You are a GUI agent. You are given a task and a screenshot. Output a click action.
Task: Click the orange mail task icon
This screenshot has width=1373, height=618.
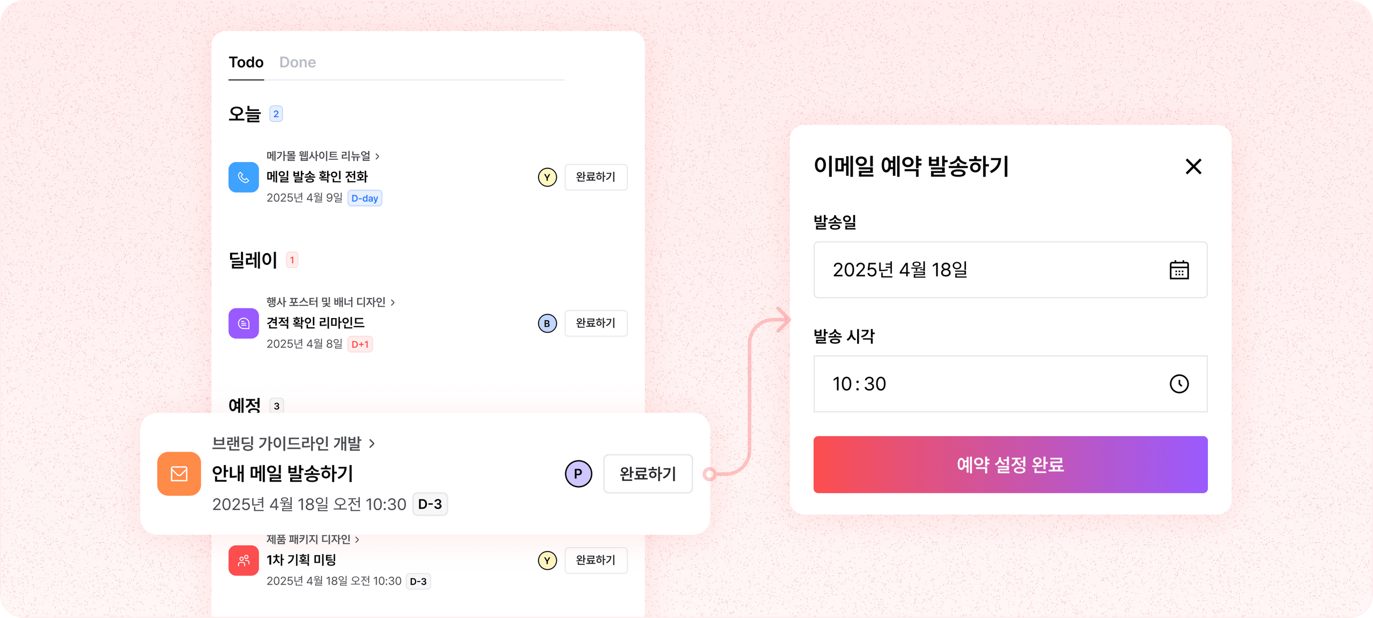(179, 474)
